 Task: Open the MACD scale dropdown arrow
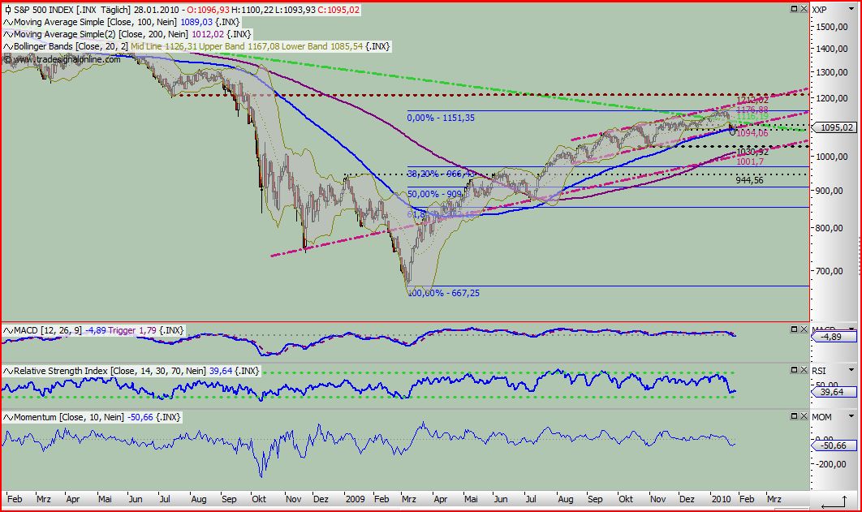point(851,330)
